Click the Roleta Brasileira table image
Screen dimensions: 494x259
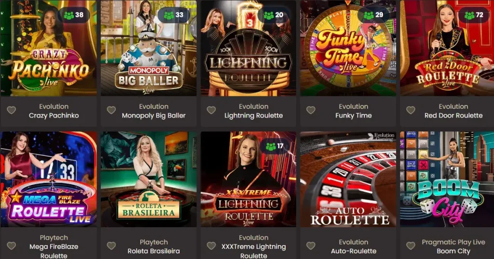coord(149,179)
